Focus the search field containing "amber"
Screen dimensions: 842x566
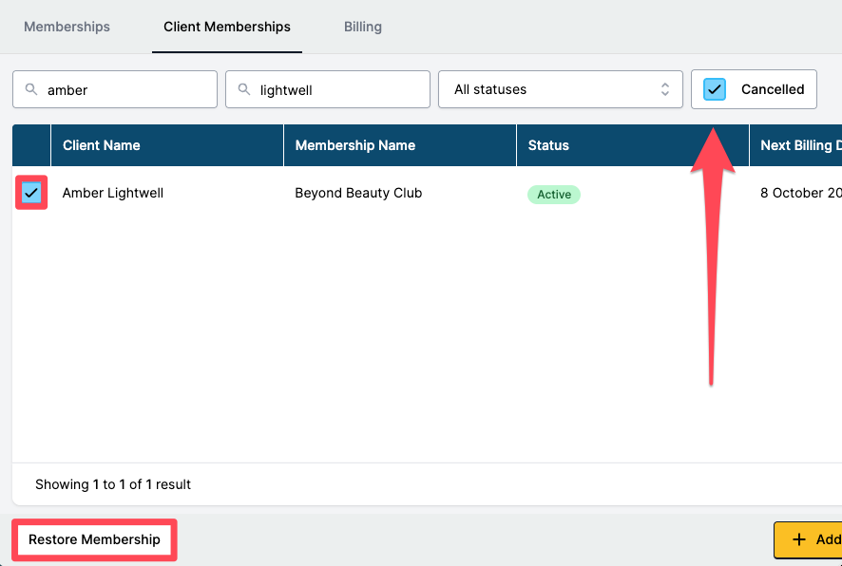125,90
